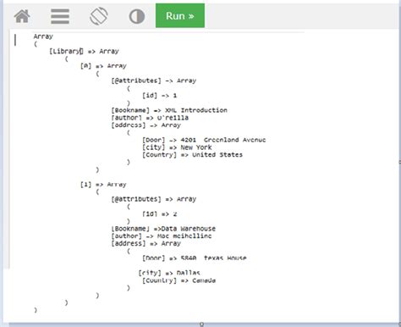Click '[Country] => United States' line
Image resolution: width=401 pixels, height=327 pixels.
[192, 154]
